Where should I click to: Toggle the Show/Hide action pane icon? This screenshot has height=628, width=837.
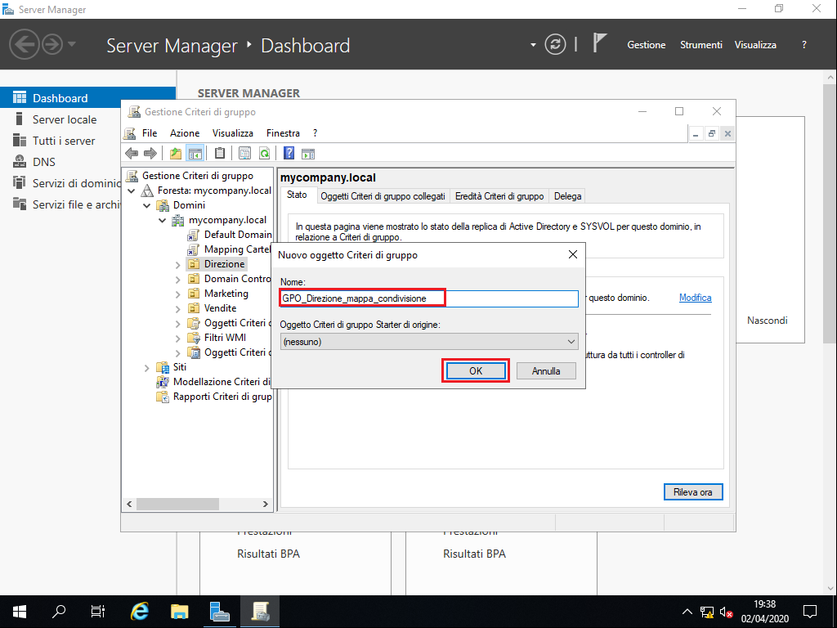pos(308,154)
